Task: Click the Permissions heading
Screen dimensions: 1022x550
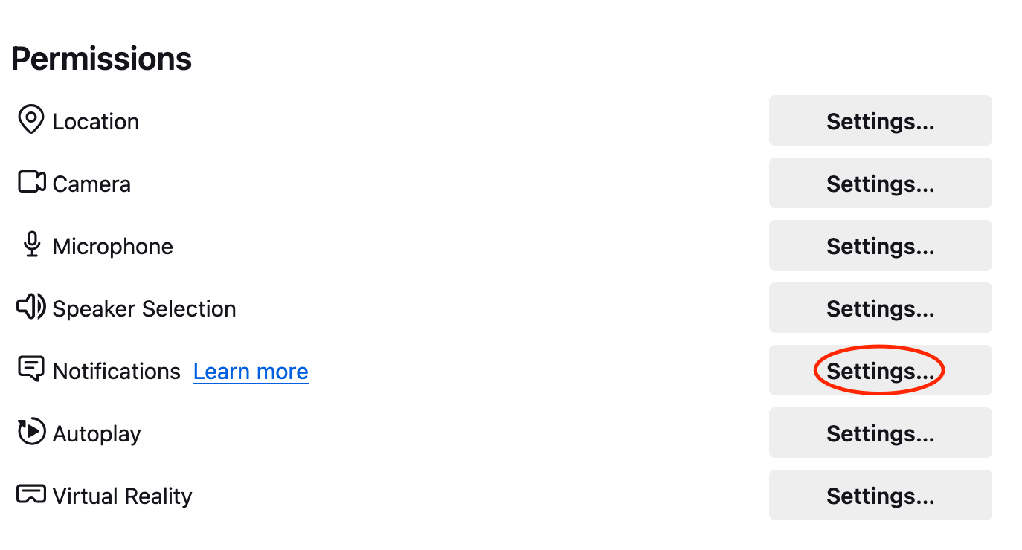Action: 102,59
